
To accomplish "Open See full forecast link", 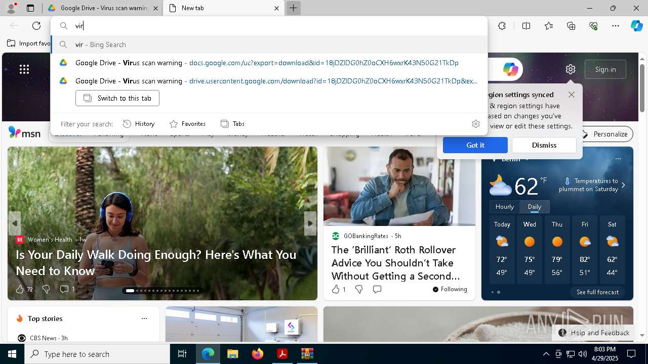I will point(597,292).
